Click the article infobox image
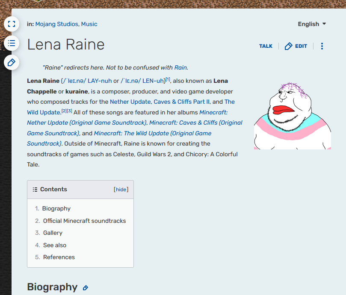The image size is (346, 295). pos(292,115)
